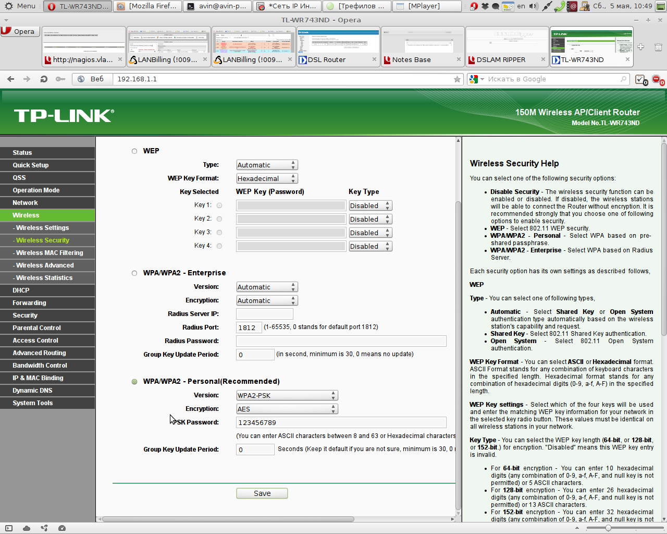667x534 pixels.
Task: Open Opera Unite share icon in status bar
Action: click(44, 528)
